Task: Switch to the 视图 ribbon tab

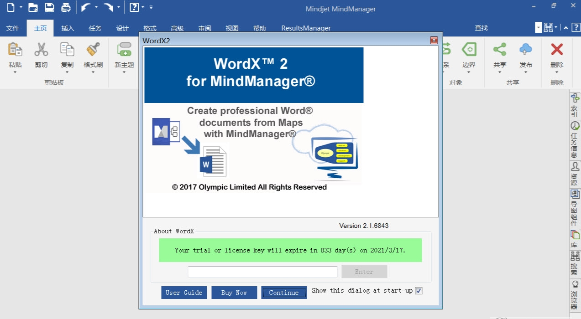Action: 232,28
